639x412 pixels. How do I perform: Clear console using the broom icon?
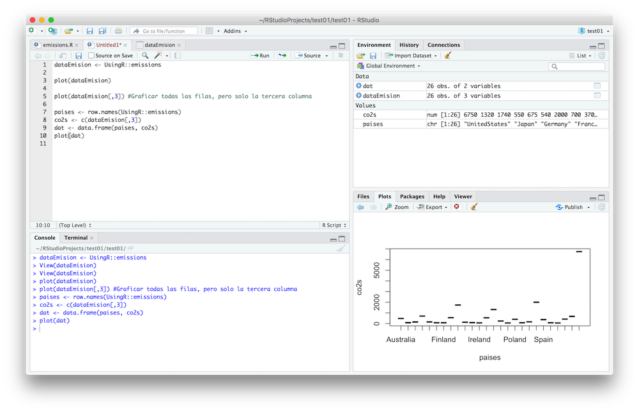(341, 248)
